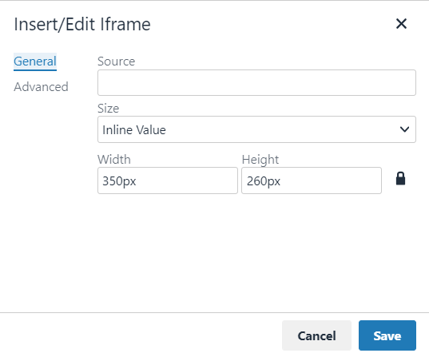This screenshot has width=429, height=357.
Task: Click the Height label text
Action: click(x=260, y=160)
